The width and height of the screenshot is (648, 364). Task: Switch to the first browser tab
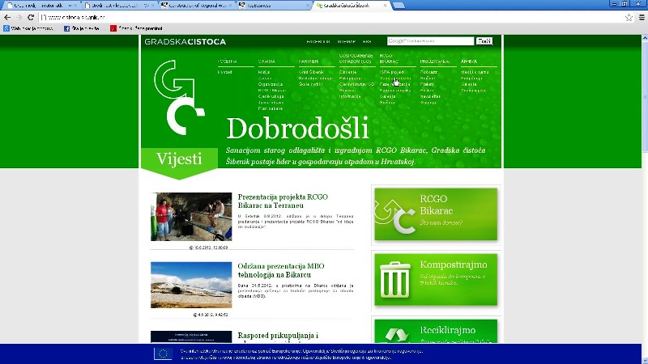(40, 6)
